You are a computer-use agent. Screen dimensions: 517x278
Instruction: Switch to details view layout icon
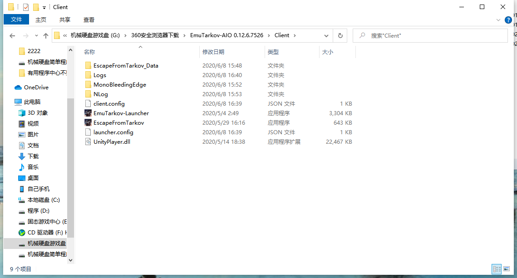497,269
